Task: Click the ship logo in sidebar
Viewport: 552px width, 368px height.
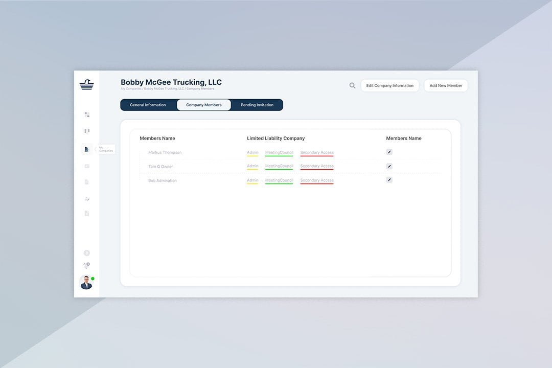Action: [x=86, y=85]
